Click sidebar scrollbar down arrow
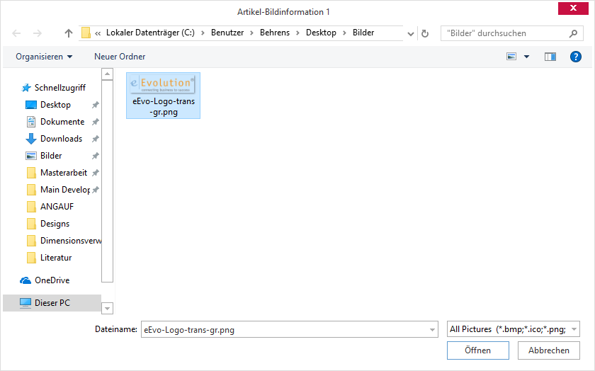 [108, 309]
